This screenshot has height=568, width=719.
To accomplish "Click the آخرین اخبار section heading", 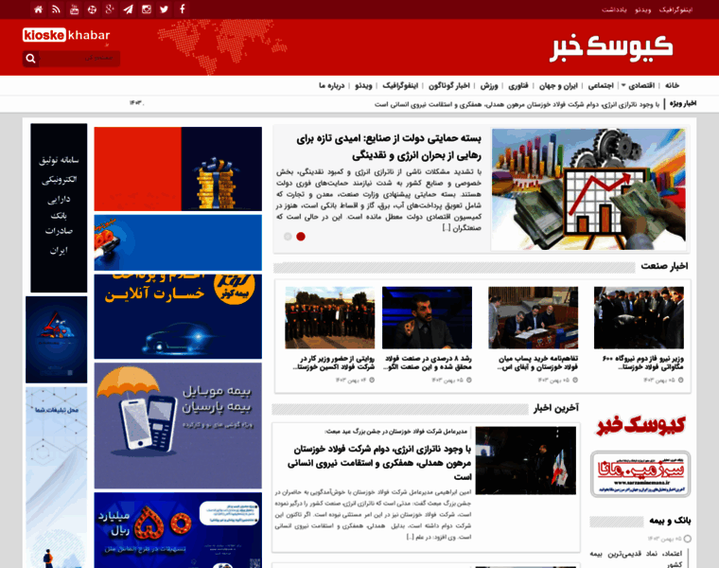I will 555,408.
